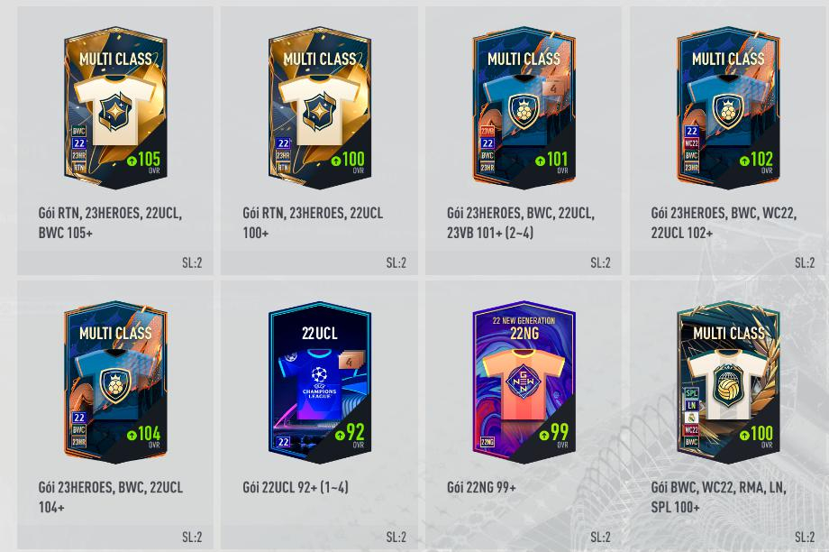Viewport: 829px width, 552px height.
Task: Click the label Gói 22NG 99+
Action: pos(481,487)
